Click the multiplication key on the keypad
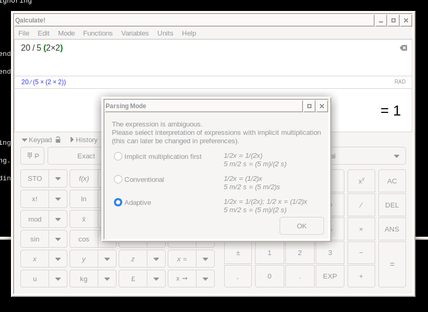The width and height of the screenshot is (428, 312). [x=361, y=229]
